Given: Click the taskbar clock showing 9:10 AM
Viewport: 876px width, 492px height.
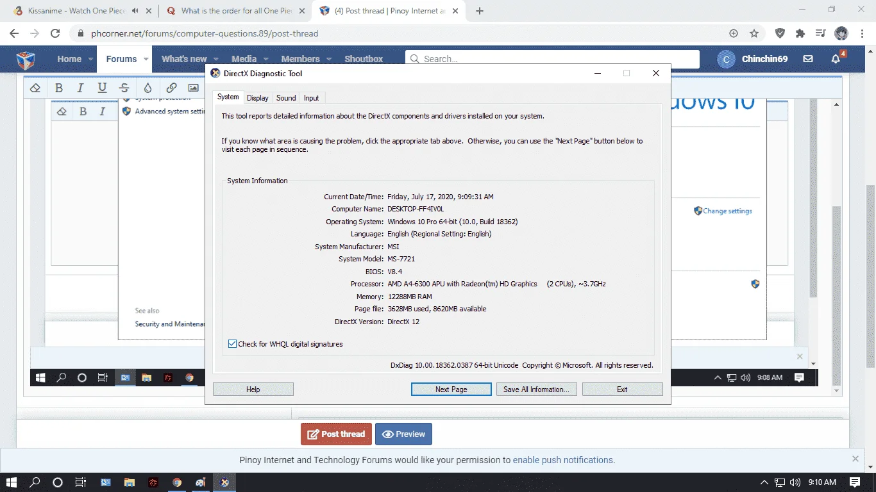Looking at the screenshot, I should click(822, 482).
